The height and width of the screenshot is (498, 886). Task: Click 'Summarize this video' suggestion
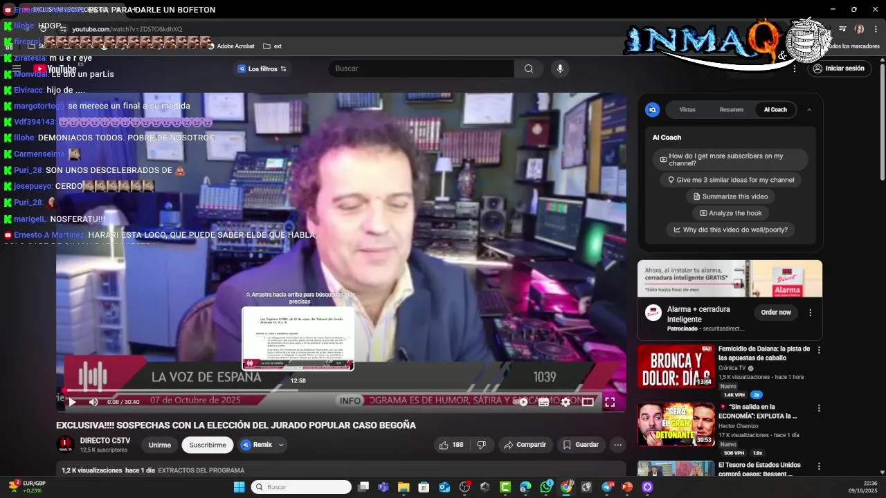[x=730, y=196]
